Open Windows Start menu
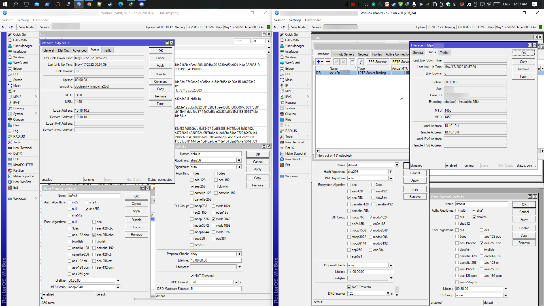544x306 pixels. click(5, 4)
